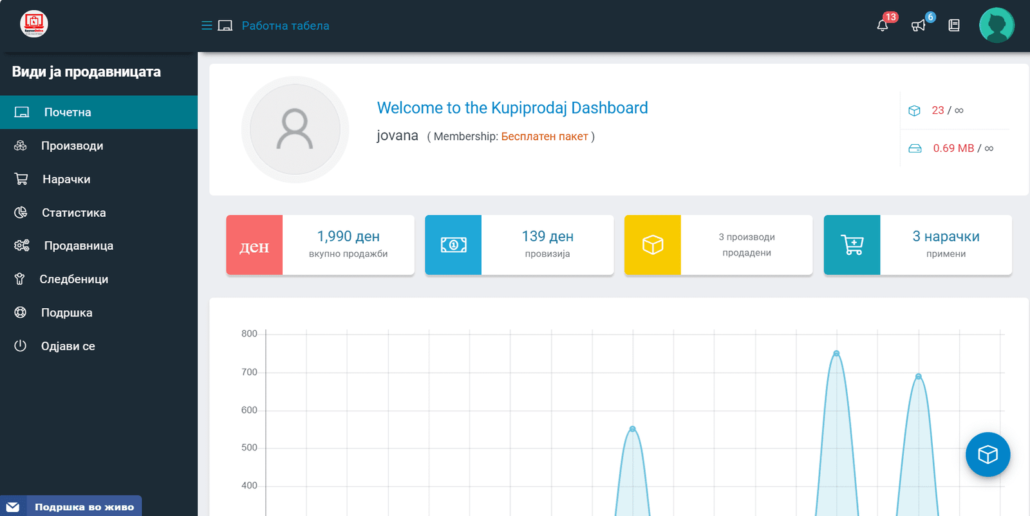Select the Почетна menu item
The width and height of the screenshot is (1030, 516).
98,113
